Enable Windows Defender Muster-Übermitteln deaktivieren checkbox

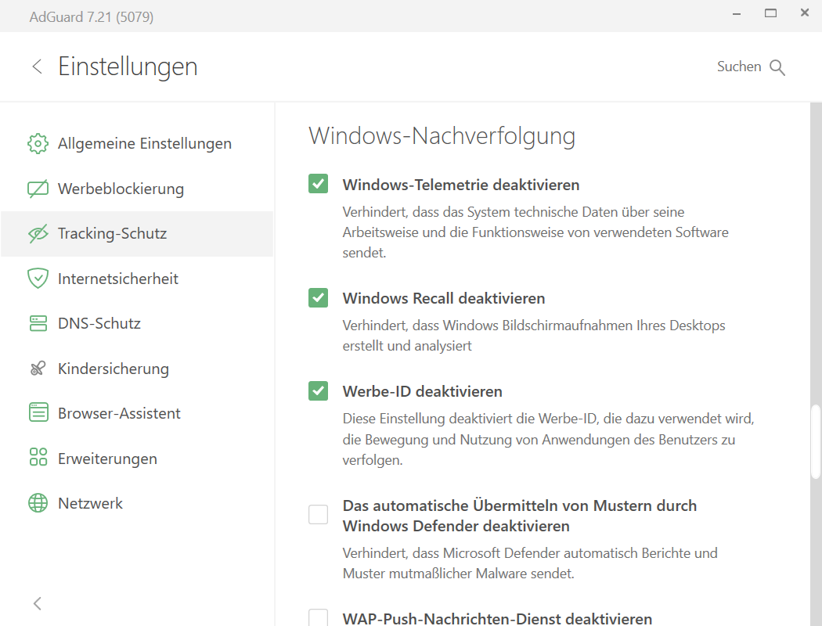point(318,514)
